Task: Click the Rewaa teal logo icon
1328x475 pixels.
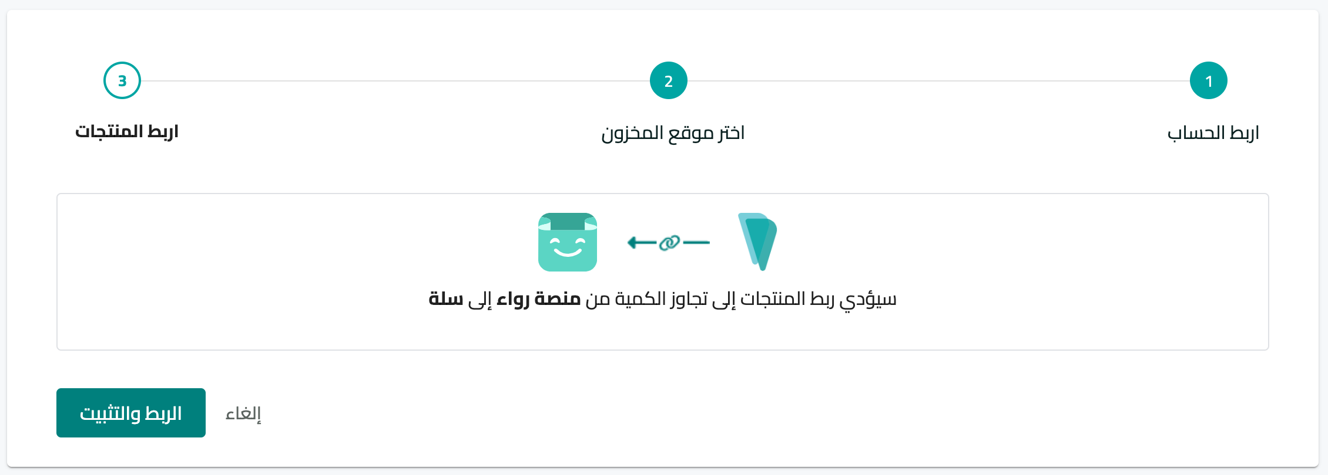Action: 757,242
